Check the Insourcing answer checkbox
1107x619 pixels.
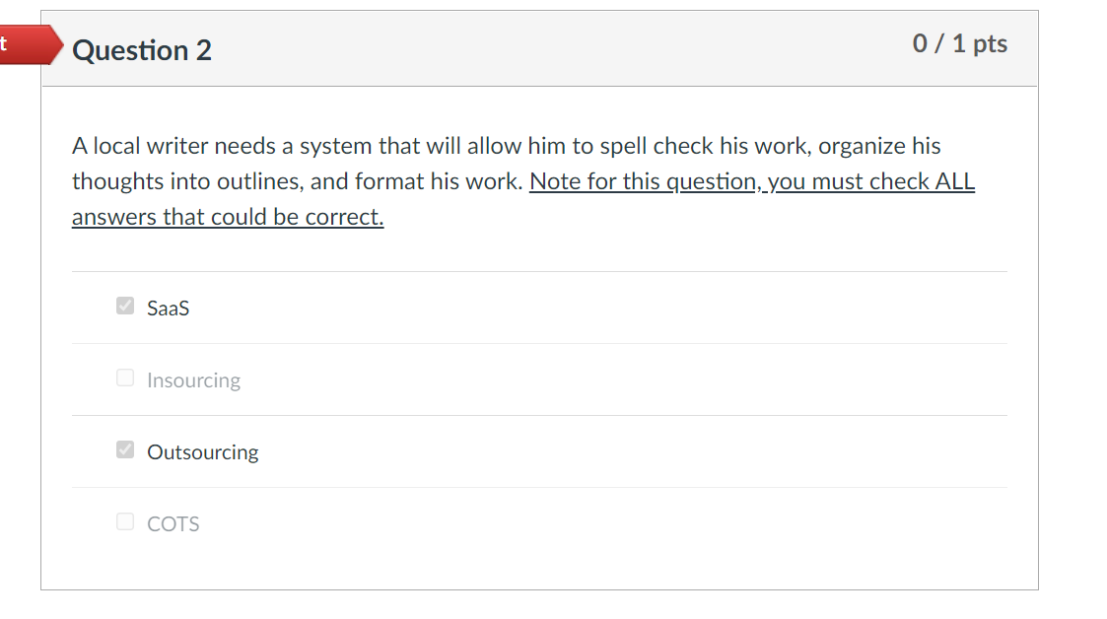(124, 377)
